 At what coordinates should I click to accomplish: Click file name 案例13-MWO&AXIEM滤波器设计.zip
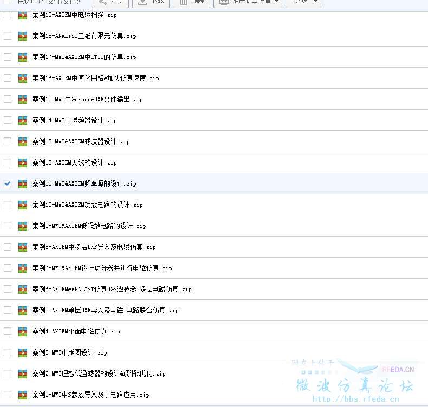pos(81,141)
